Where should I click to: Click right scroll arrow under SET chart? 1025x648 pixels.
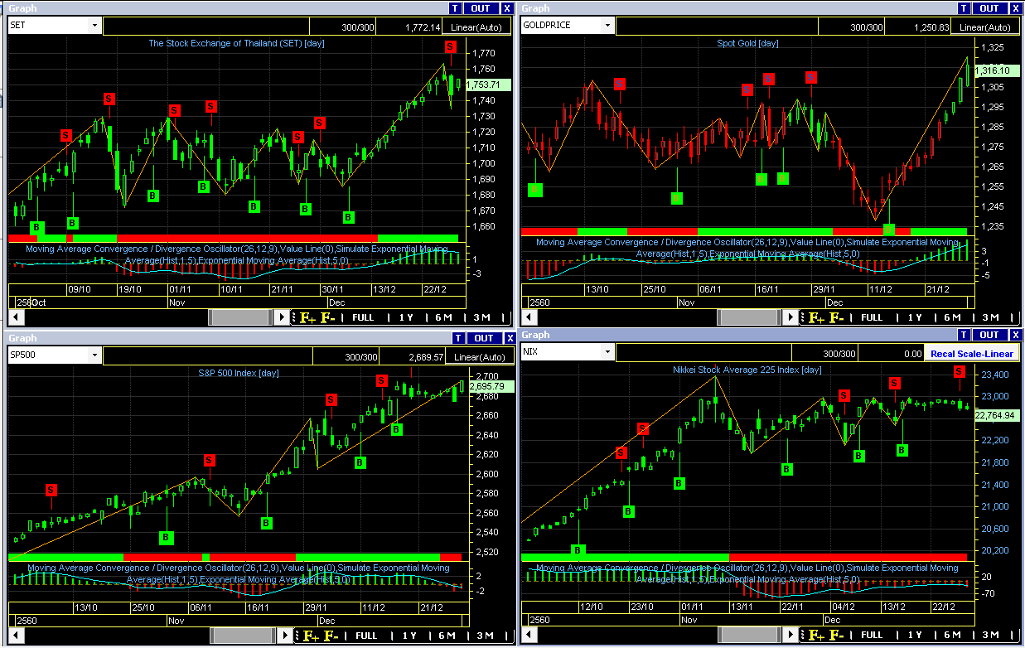click(x=283, y=317)
